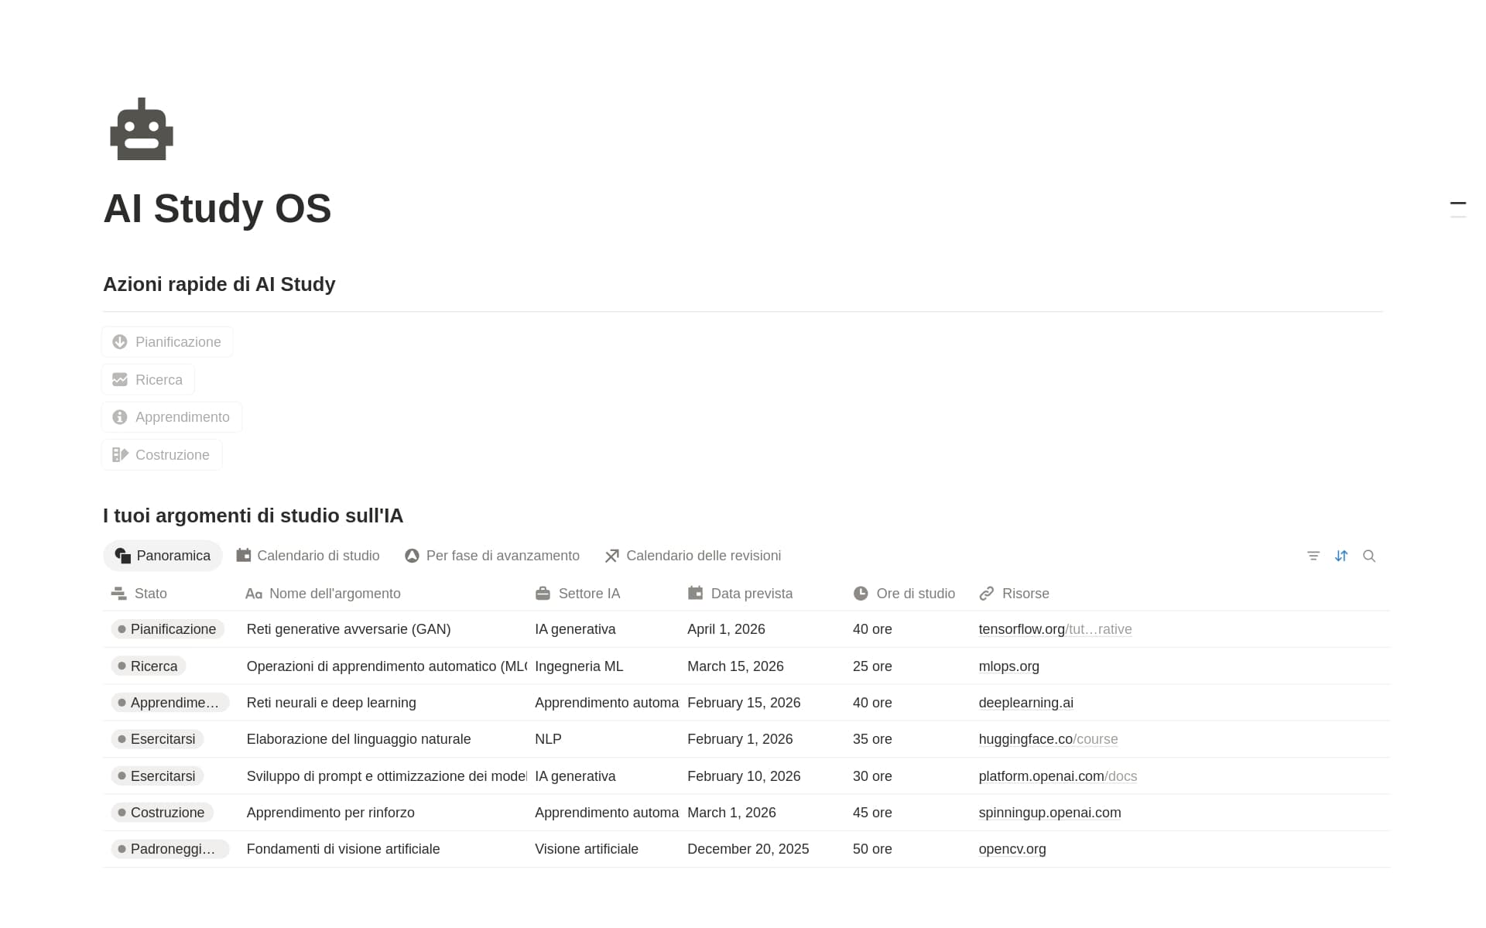Open the spinningup.openai.com link

click(x=1049, y=813)
